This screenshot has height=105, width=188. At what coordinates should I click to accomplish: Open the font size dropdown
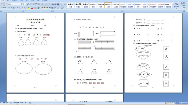(26, 4)
